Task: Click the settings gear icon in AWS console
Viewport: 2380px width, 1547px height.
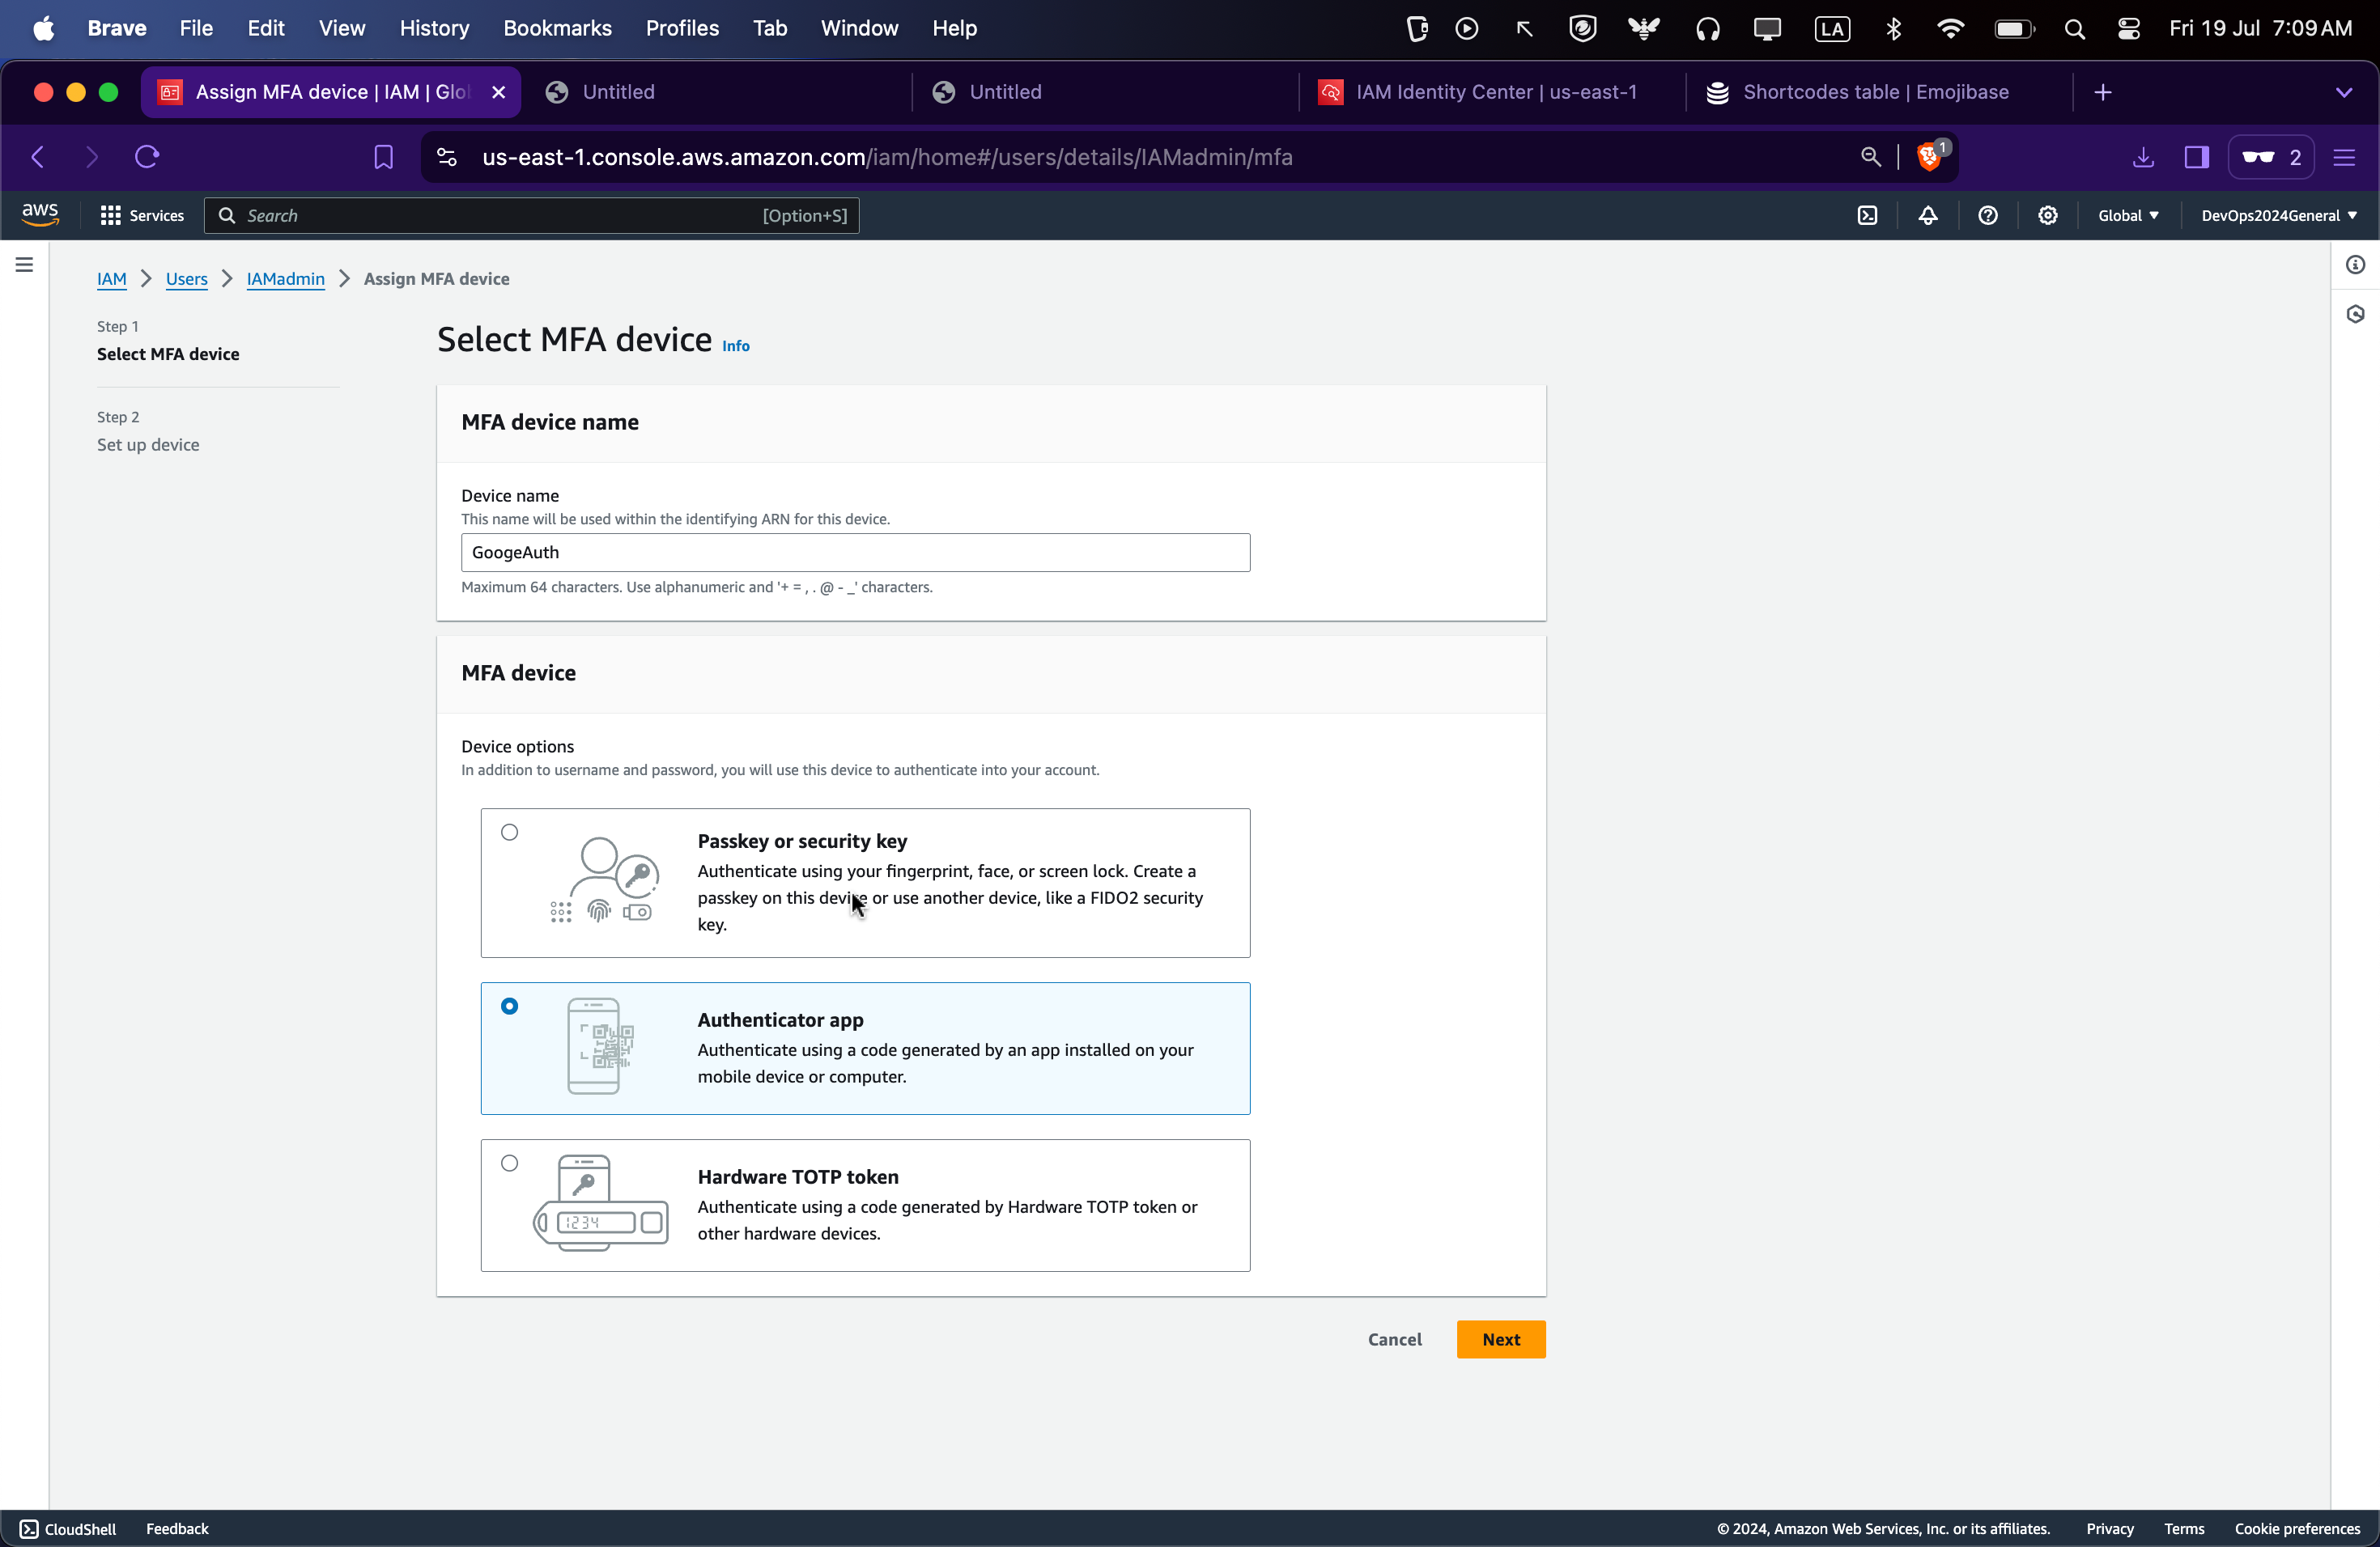Action: 2049,215
